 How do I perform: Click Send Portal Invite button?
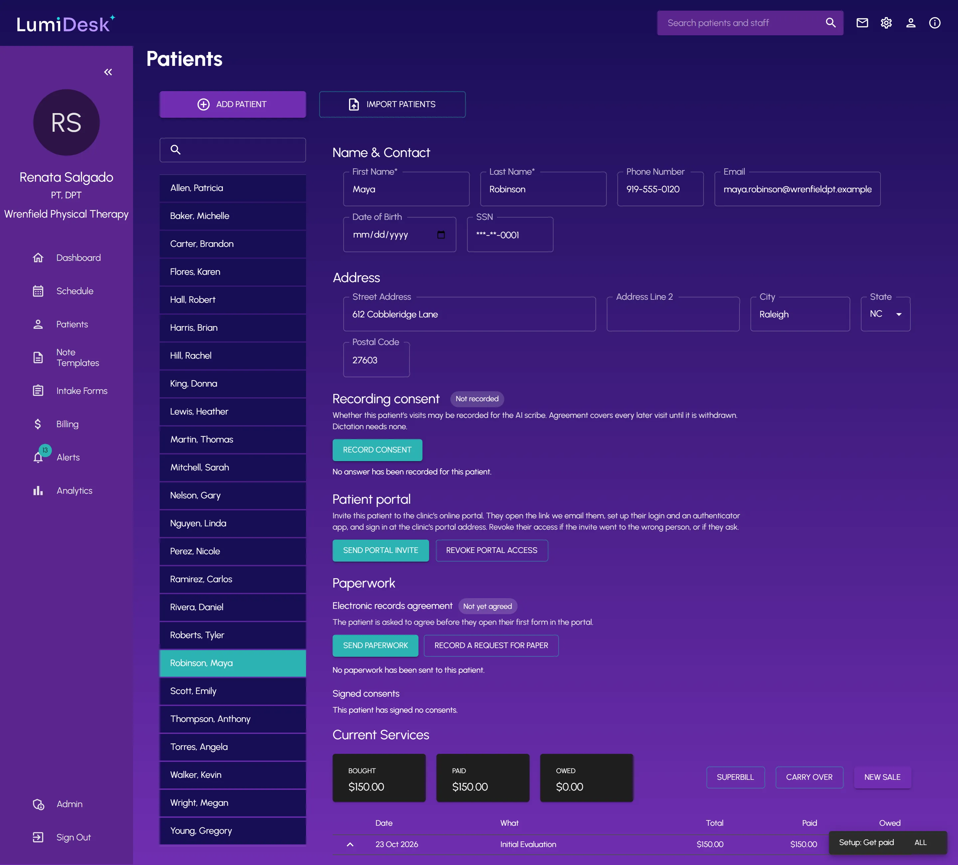(x=381, y=550)
